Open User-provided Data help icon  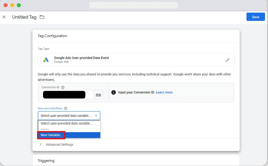coord(66,108)
